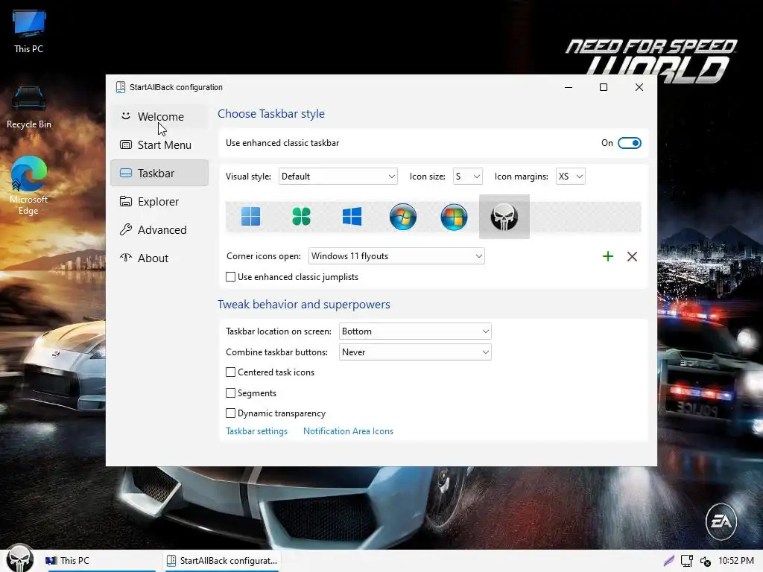The height and width of the screenshot is (572, 763).
Task: Enable Use enhanced classic jumplists checkbox
Action: tap(231, 277)
